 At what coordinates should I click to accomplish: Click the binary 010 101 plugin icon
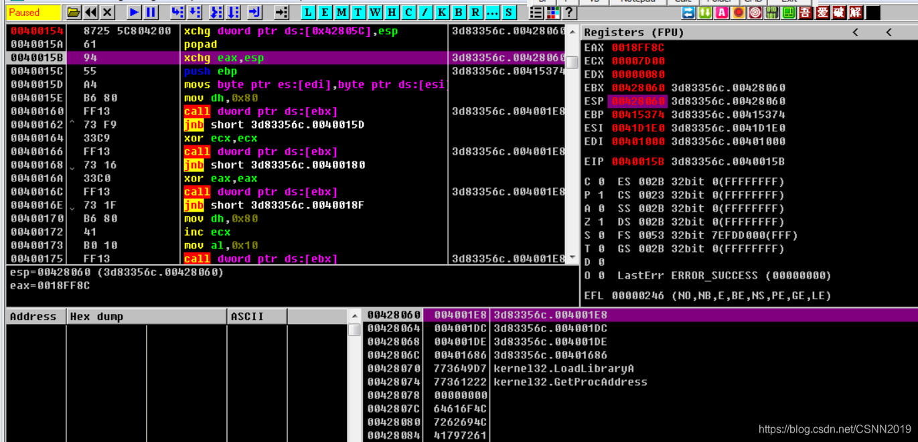pos(772,12)
